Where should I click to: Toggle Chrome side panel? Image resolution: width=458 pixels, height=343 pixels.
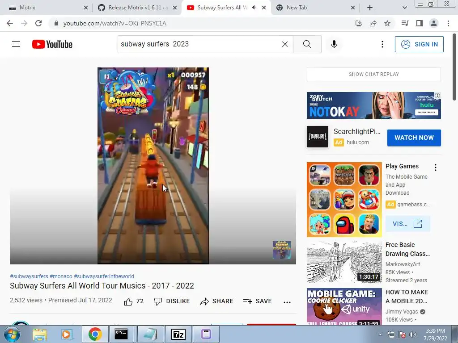click(420, 23)
